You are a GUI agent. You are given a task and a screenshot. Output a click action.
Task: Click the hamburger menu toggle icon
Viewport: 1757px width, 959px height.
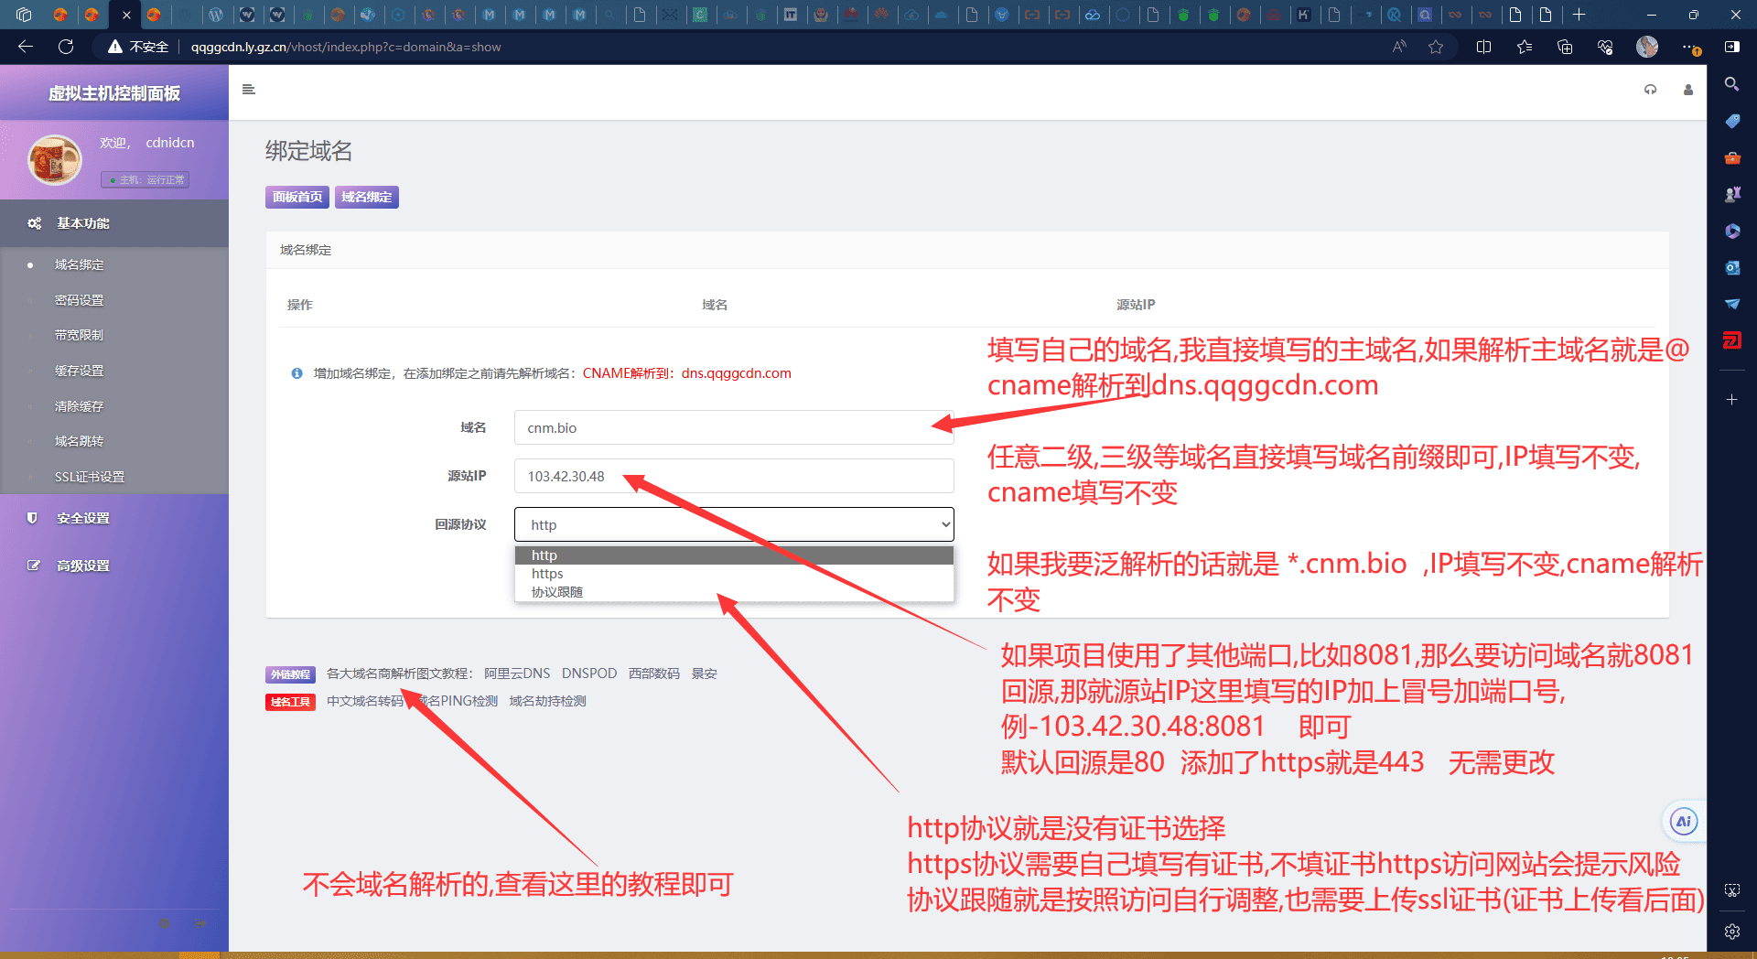pyautogui.click(x=248, y=90)
